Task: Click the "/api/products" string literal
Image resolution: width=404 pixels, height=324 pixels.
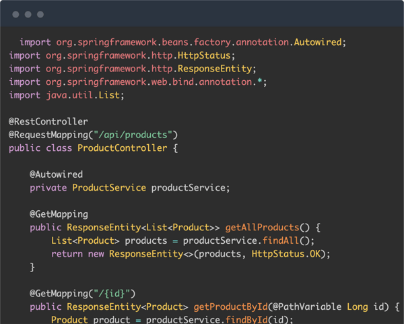Action: pos(133,135)
